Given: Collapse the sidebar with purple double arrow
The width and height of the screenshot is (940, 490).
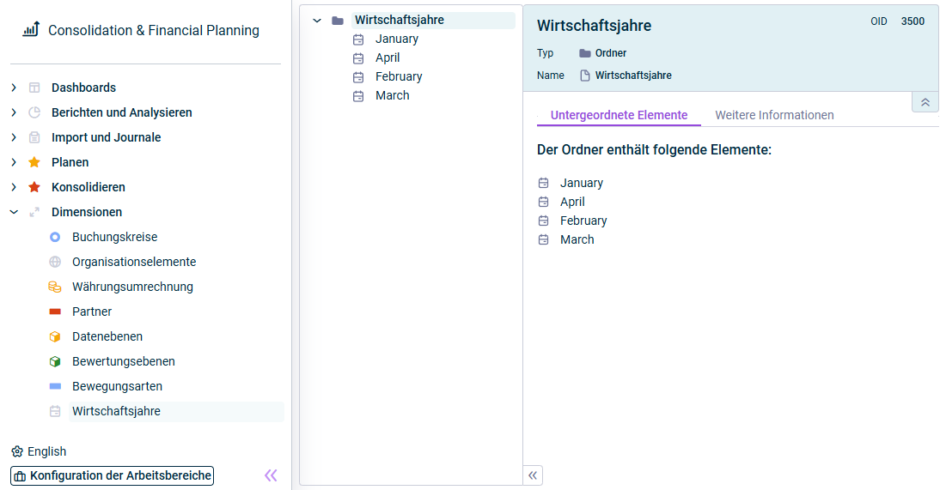Looking at the screenshot, I should point(271,475).
